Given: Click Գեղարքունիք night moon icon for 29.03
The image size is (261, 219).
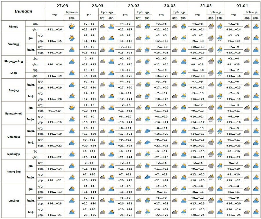Looking at the screenshot, I should coord(139,61).
